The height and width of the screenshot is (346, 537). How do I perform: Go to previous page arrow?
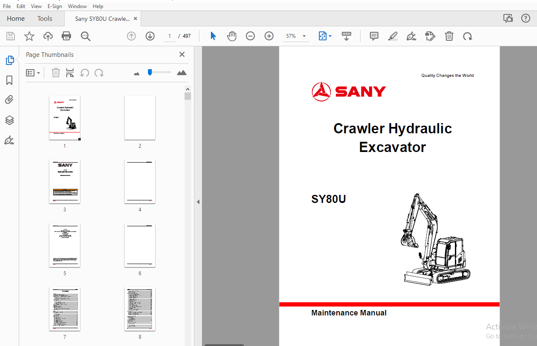[x=131, y=36]
